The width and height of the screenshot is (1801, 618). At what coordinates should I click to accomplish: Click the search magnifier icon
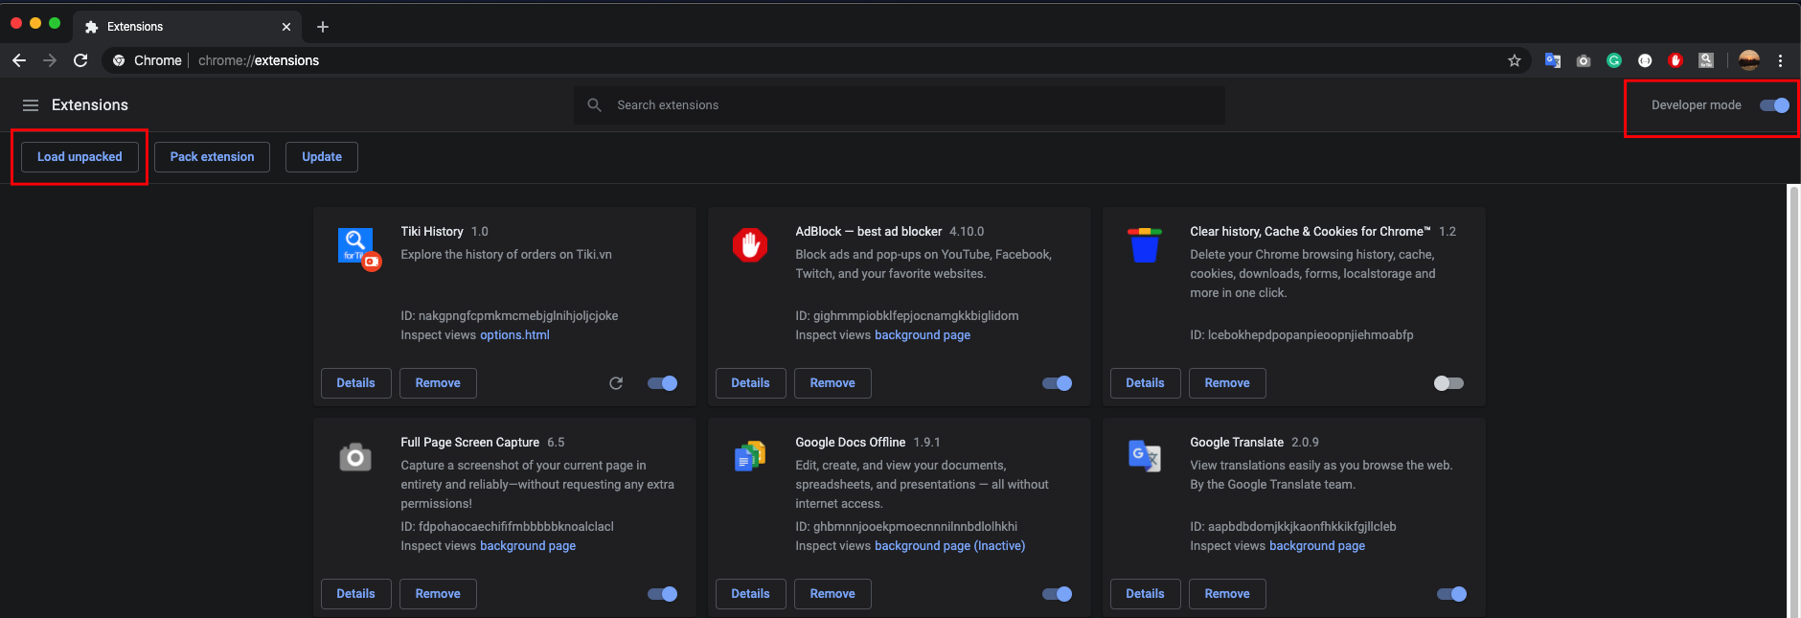point(595,105)
